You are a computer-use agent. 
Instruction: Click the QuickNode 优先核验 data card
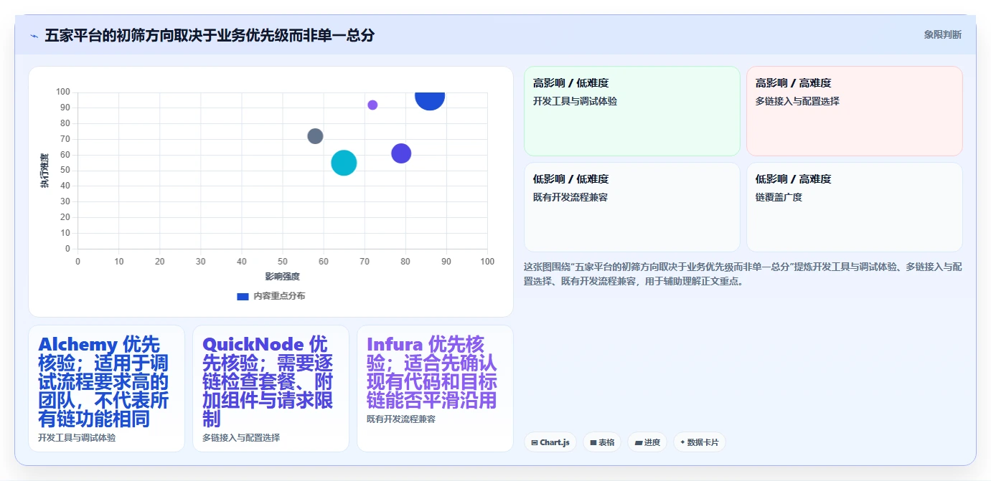point(271,389)
